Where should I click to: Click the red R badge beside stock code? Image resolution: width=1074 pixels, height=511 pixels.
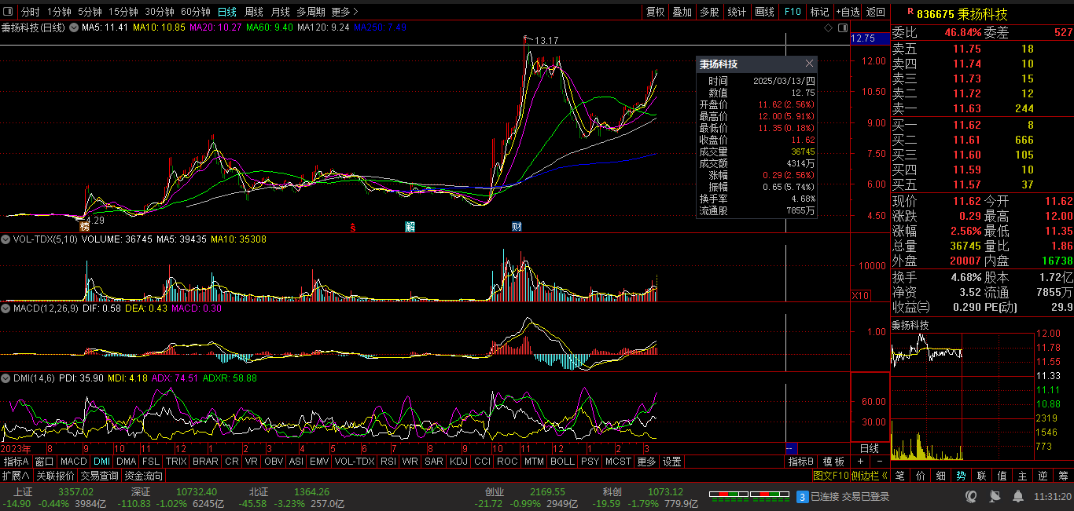click(x=910, y=13)
